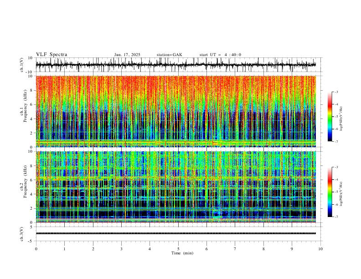The height and width of the screenshot is (279, 361).
Task: Click the ch.1 spectrogram panel
Action: pos(176,111)
